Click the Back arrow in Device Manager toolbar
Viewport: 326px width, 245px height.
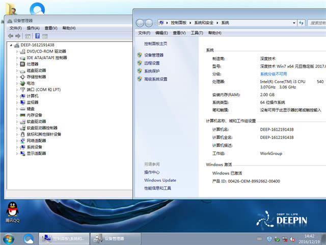coord(11,36)
